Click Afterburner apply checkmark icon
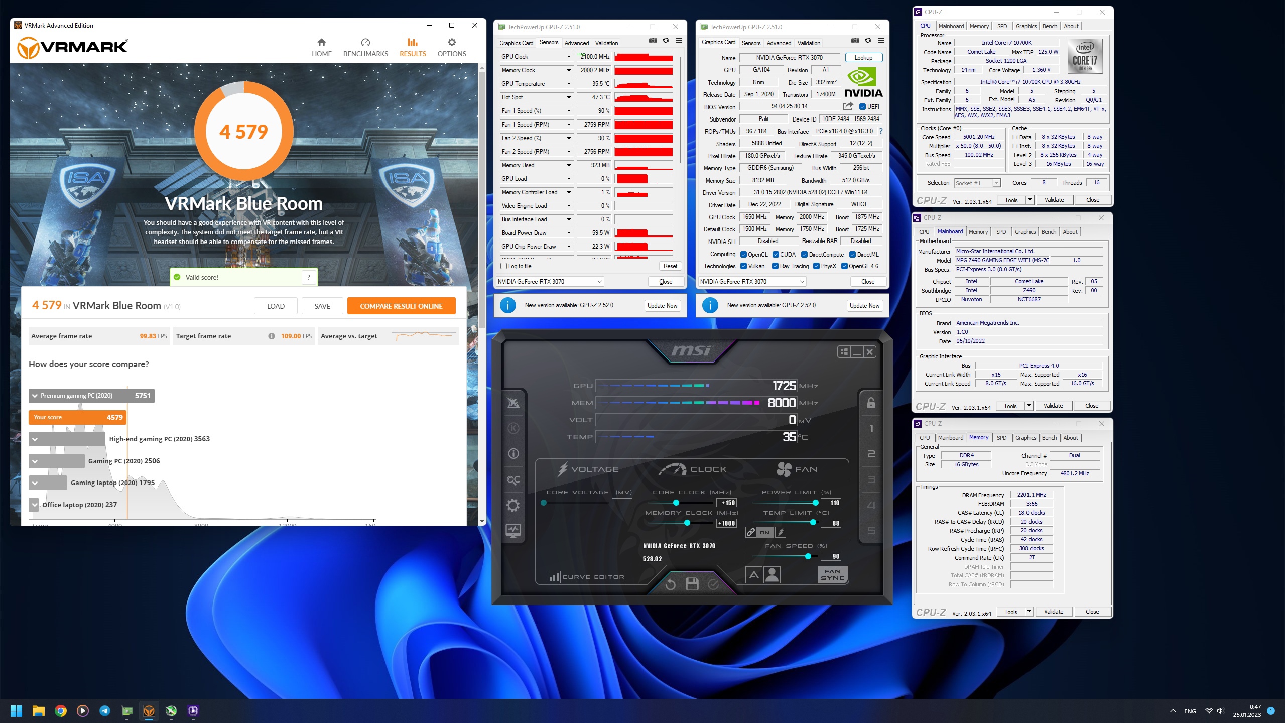The image size is (1285, 723). [x=713, y=584]
